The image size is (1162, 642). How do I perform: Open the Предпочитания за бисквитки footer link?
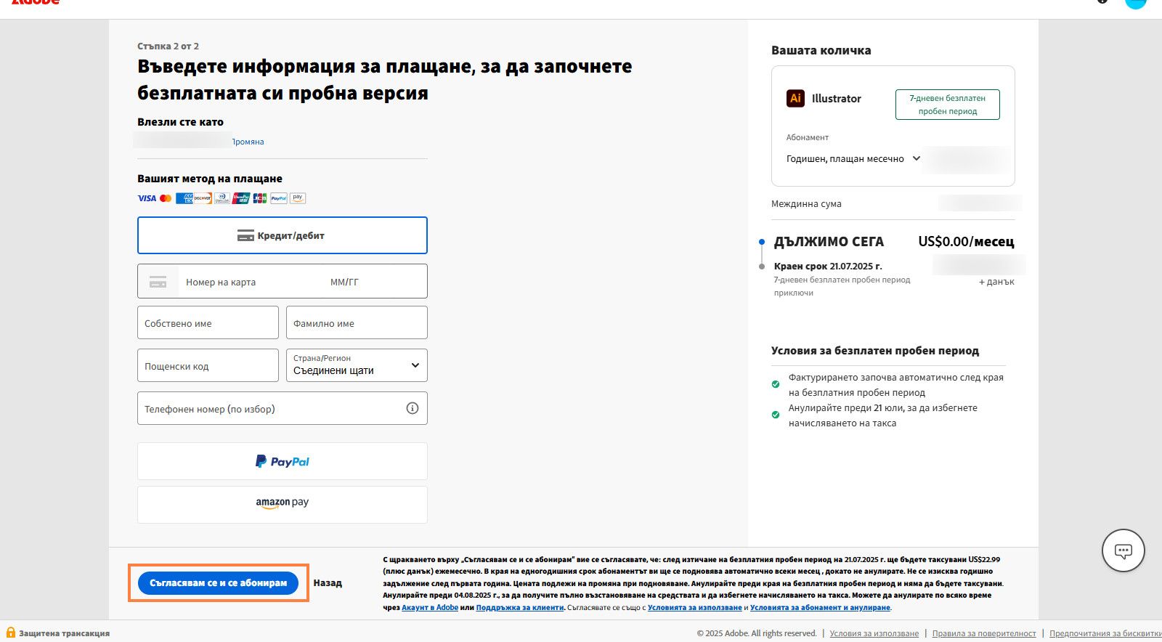point(1105,633)
